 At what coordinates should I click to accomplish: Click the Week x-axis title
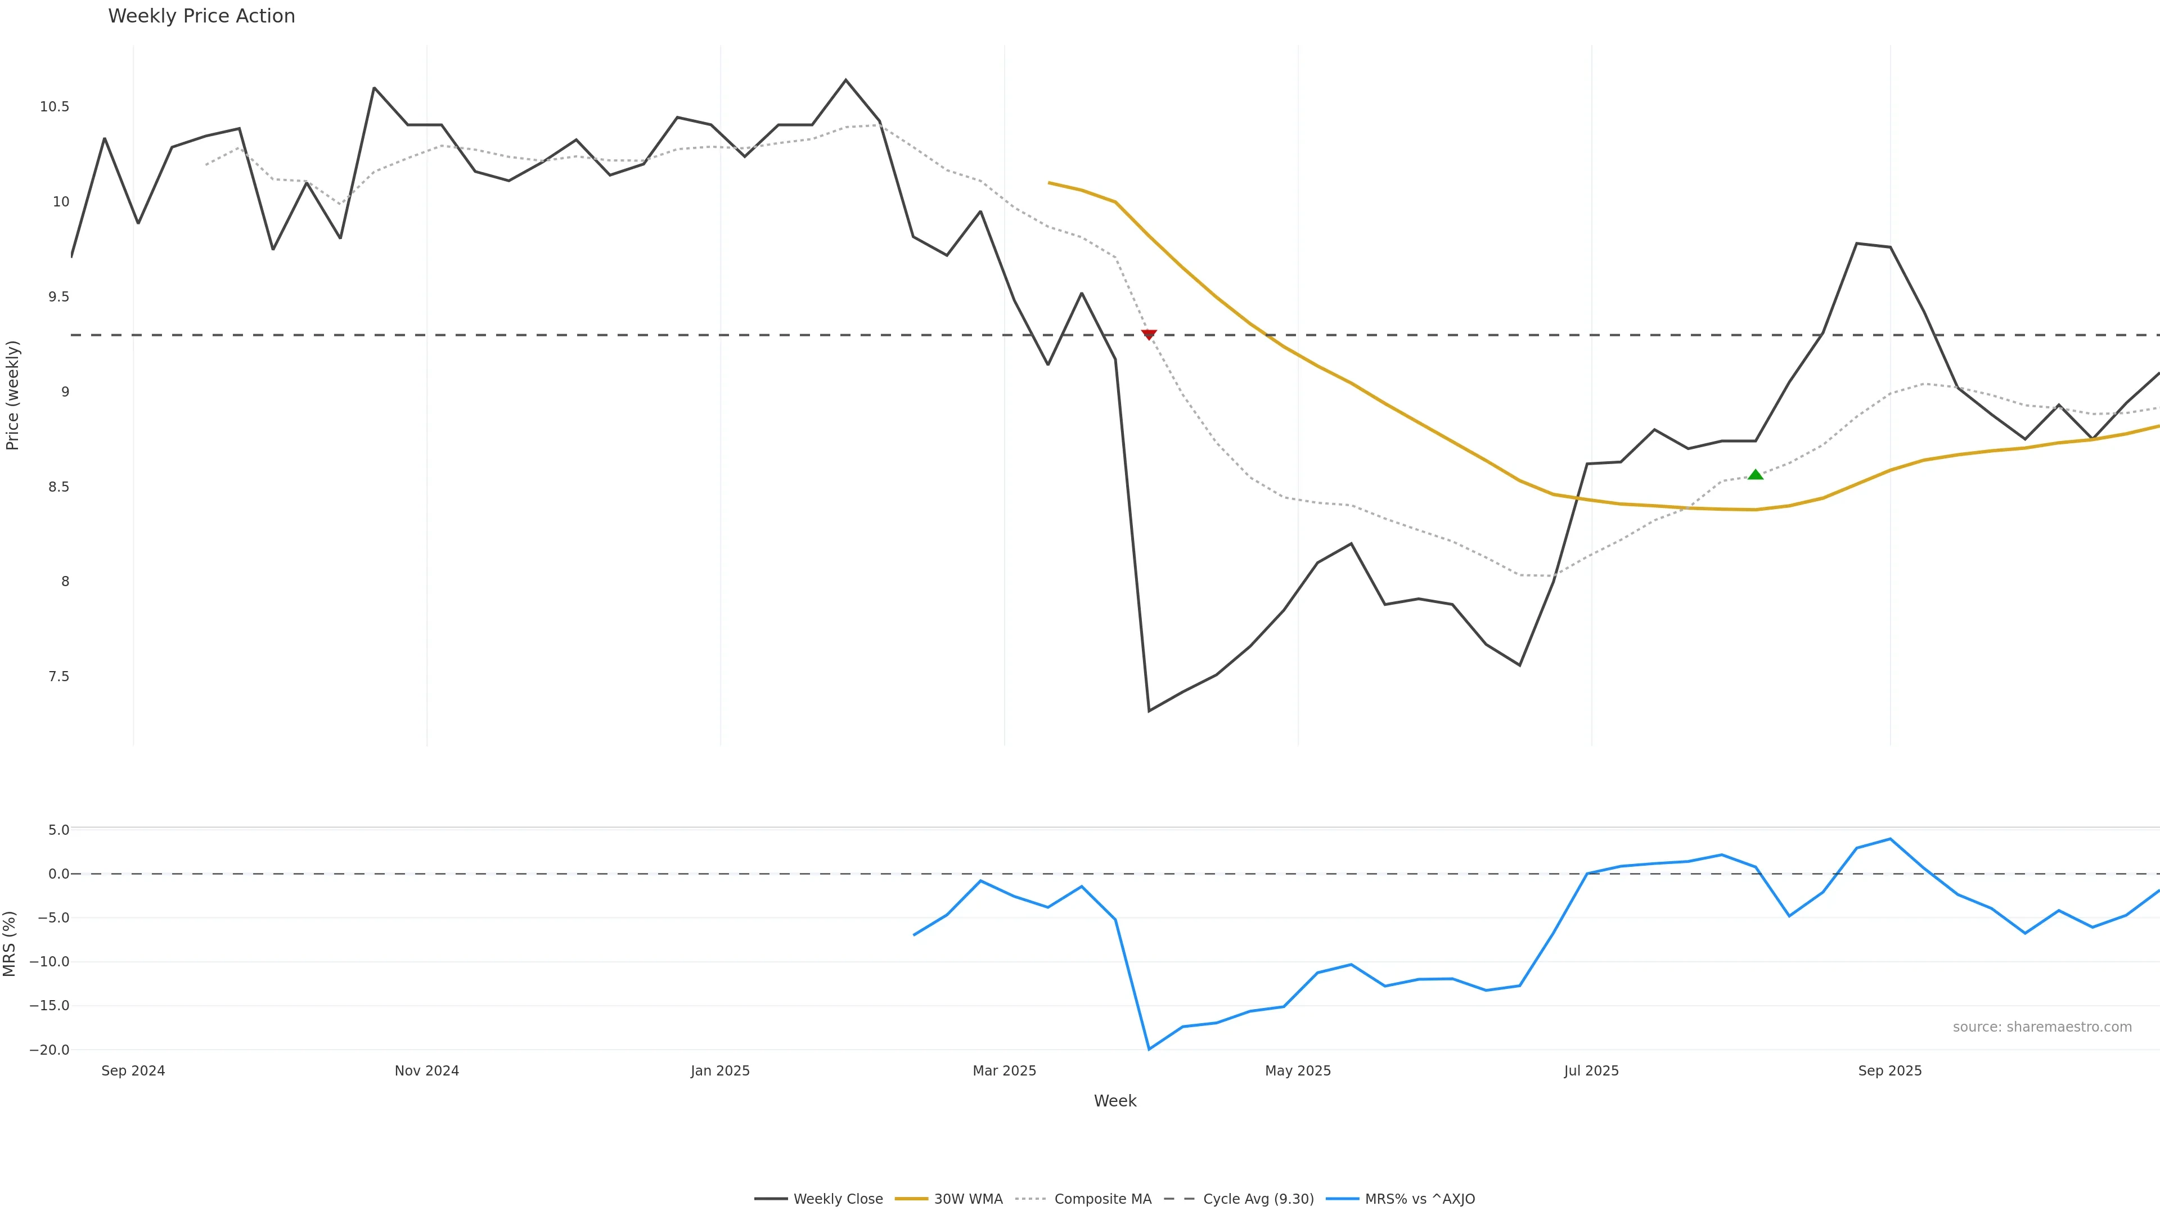point(1114,1101)
